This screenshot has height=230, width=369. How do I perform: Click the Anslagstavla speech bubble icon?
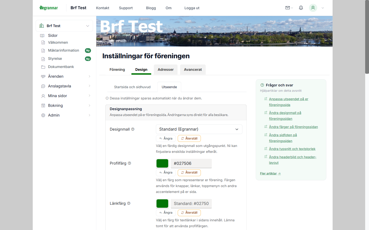click(x=43, y=86)
